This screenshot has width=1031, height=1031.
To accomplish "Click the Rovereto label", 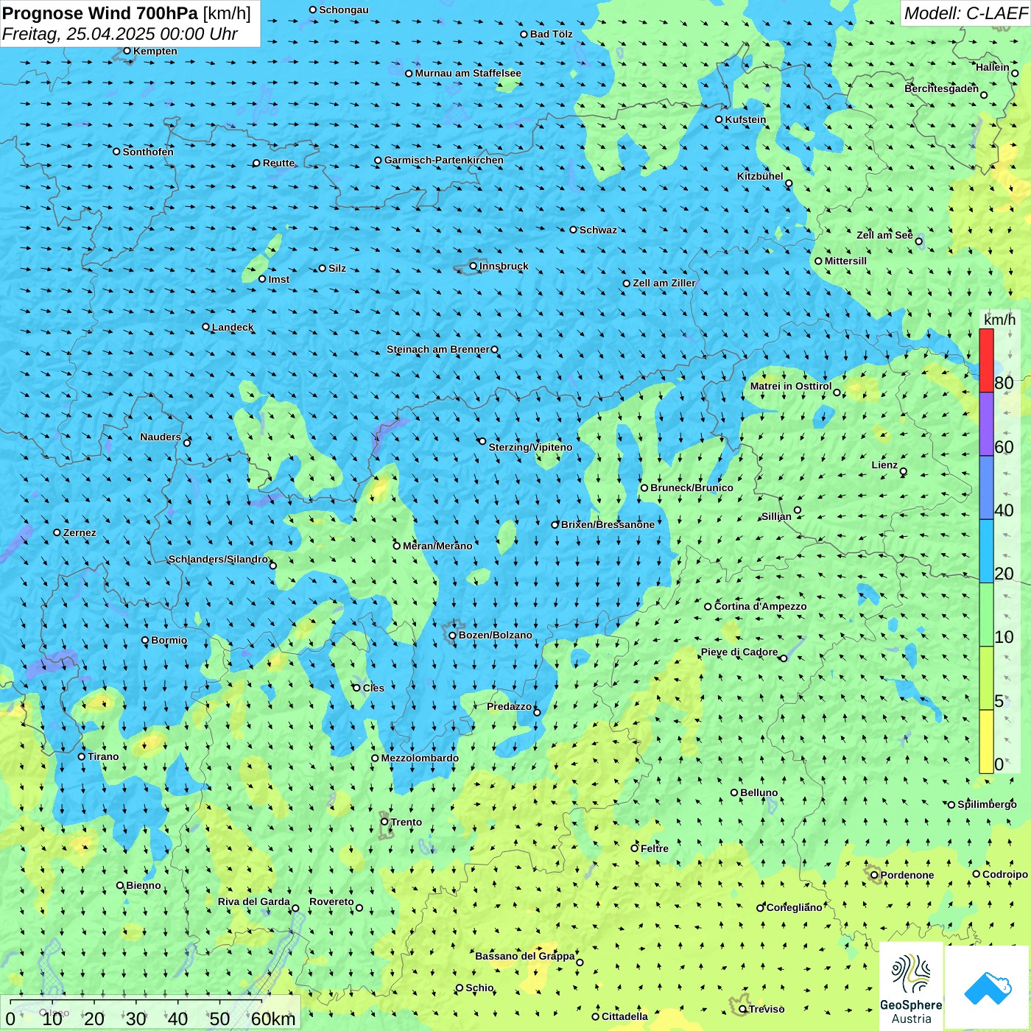I will point(331,901).
